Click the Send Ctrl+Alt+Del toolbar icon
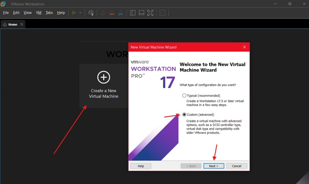309x184 pixels. tap(91, 13)
